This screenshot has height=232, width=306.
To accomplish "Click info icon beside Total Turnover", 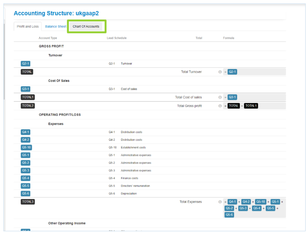I will coord(220,72).
